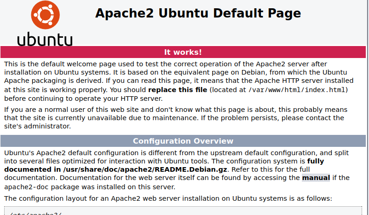Click the bold replace this file text
The image size is (369, 215).
tap(178, 89)
